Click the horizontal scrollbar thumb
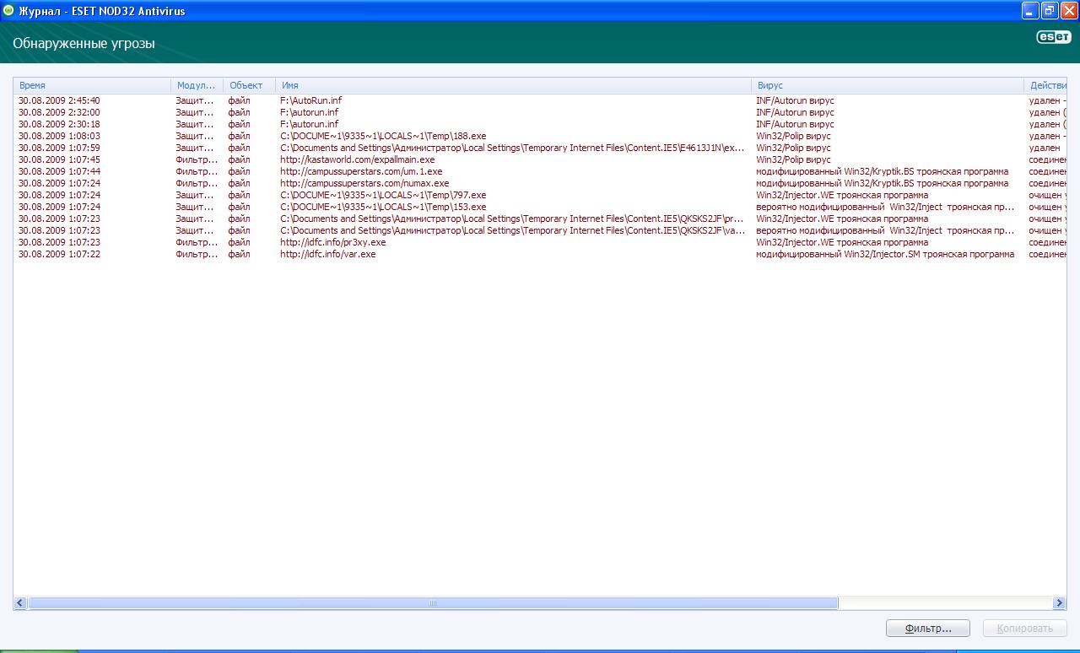This screenshot has width=1080, height=653. pyautogui.click(x=433, y=603)
